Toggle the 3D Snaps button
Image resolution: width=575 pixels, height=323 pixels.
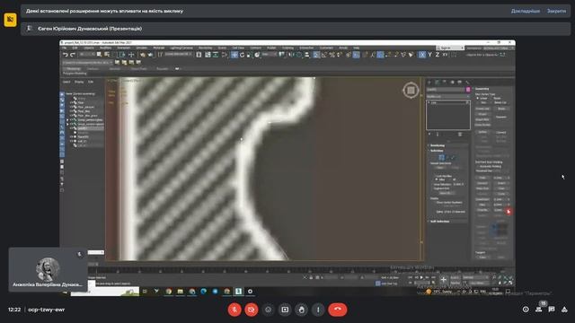[x=316, y=55]
